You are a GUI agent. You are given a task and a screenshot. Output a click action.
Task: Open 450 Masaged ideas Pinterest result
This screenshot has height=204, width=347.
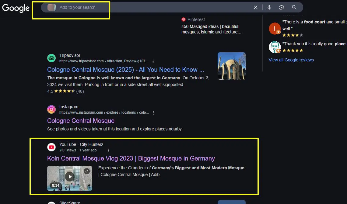[x=212, y=29]
